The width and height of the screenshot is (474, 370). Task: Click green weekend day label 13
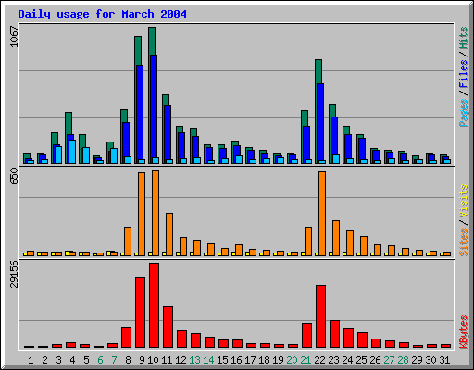pyautogui.click(x=194, y=360)
